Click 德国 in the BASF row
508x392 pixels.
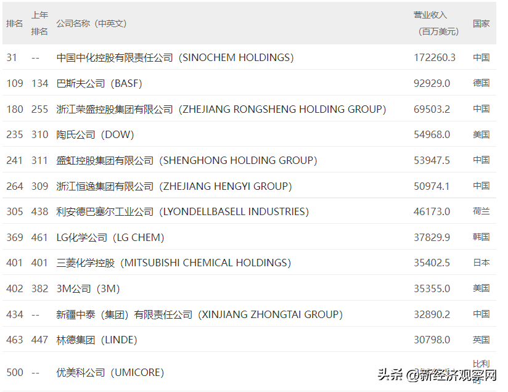pyautogui.click(x=481, y=83)
